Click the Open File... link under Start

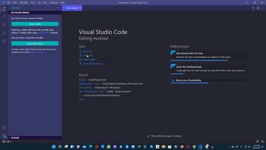click(88, 55)
